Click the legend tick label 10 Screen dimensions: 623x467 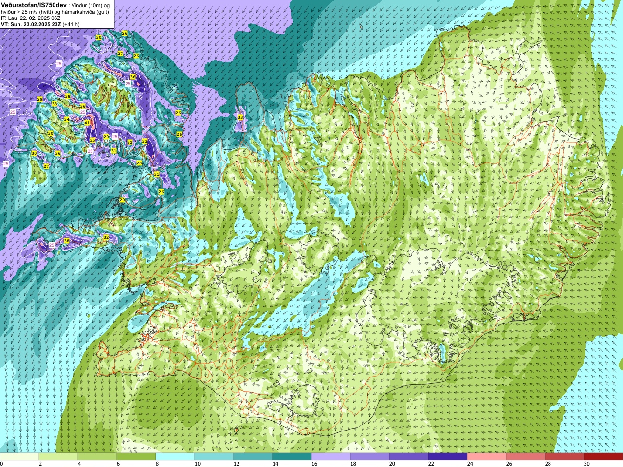198,464
